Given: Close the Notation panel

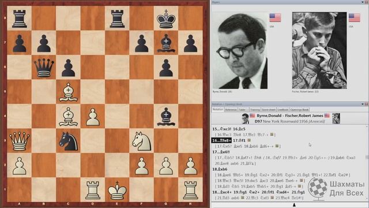Looking at the screenshot, I should point(367,104).
